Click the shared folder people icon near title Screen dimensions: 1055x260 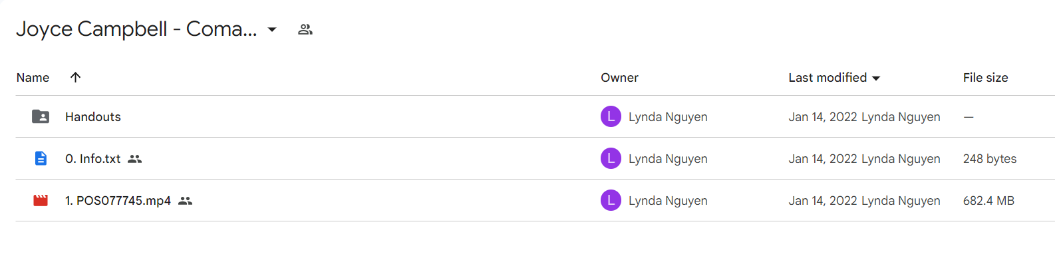click(305, 29)
